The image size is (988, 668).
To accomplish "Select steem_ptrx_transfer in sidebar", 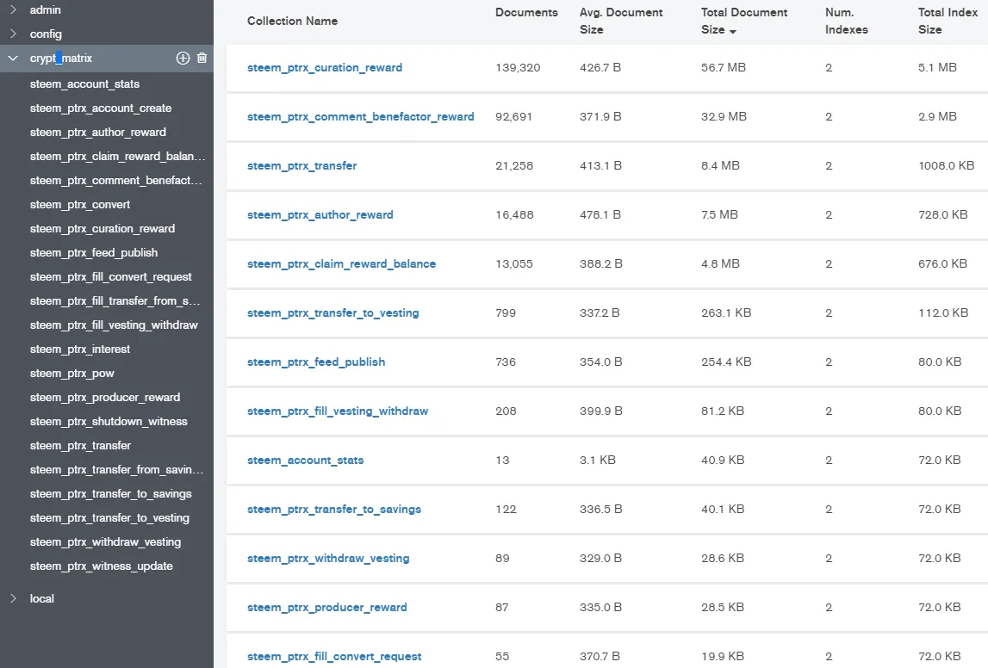I will (x=80, y=446).
